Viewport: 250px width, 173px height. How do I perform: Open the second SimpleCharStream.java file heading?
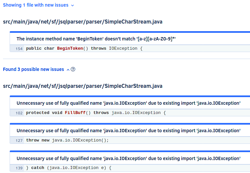click(x=83, y=86)
